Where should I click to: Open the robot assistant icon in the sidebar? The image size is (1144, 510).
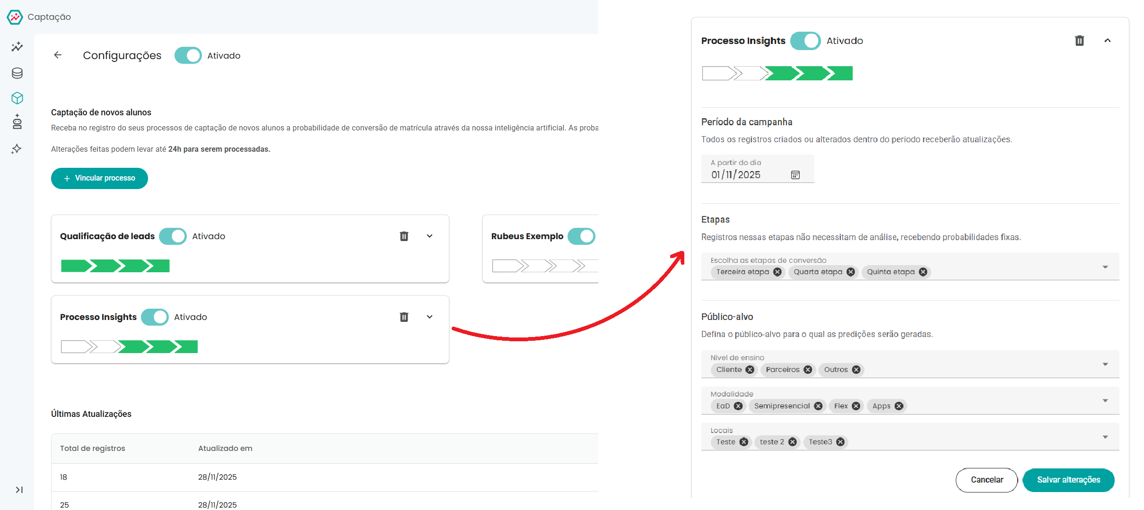[17, 122]
